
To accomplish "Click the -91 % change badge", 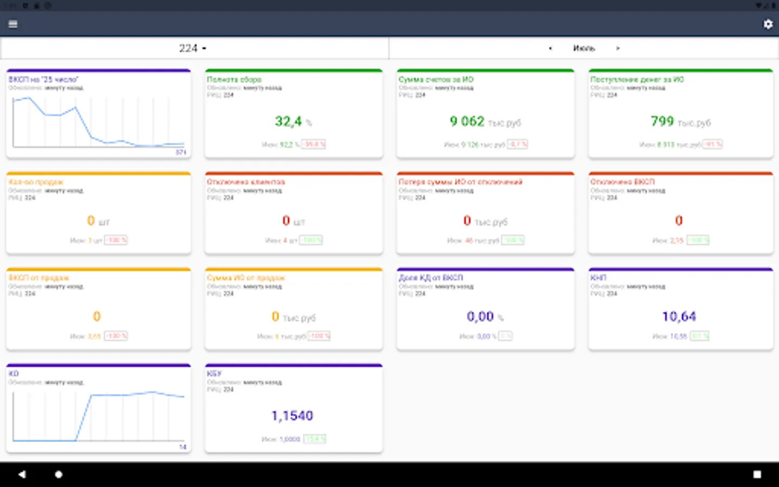I will (712, 144).
